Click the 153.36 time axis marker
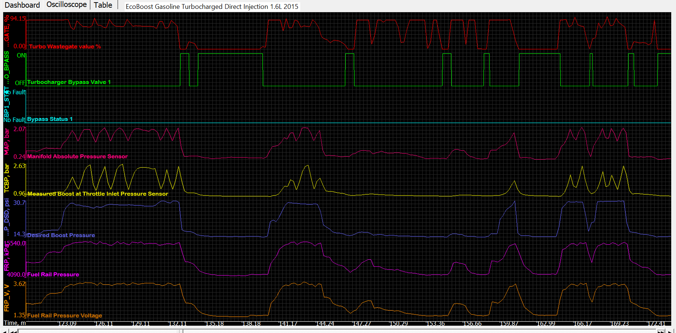Screen dimensions: 676x333 click(x=435, y=324)
